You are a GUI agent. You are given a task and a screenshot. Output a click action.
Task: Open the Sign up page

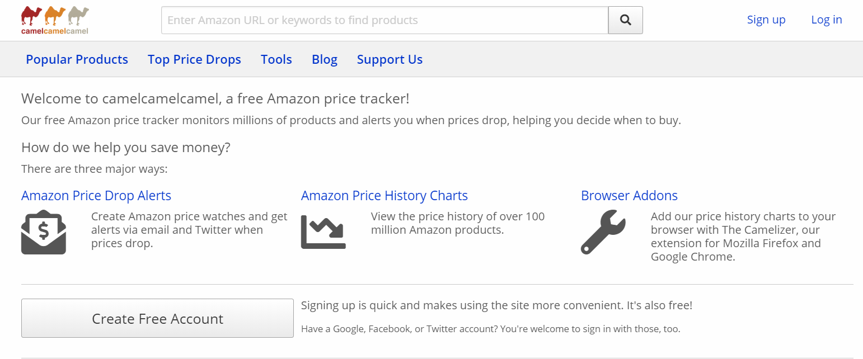766,20
